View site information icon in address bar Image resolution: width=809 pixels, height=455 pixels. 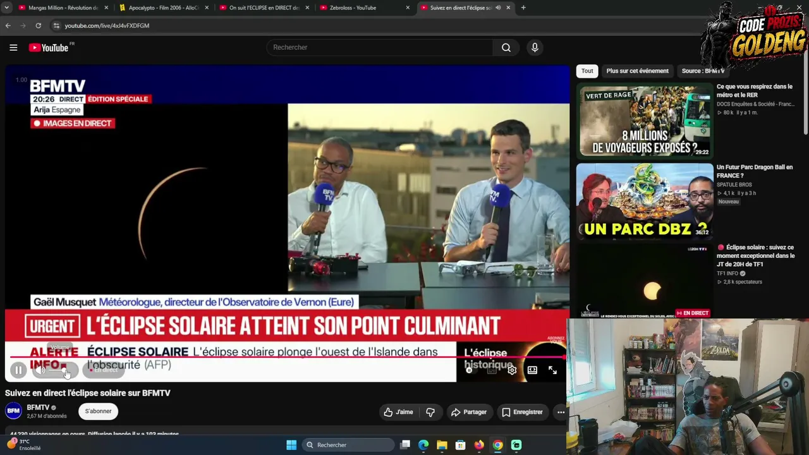click(x=56, y=25)
